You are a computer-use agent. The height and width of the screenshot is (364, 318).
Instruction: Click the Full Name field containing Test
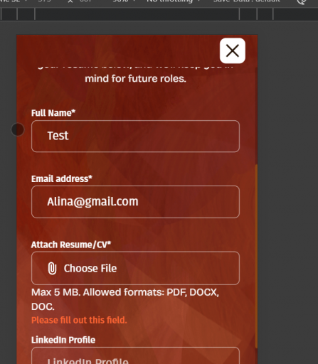pos(135,136)
